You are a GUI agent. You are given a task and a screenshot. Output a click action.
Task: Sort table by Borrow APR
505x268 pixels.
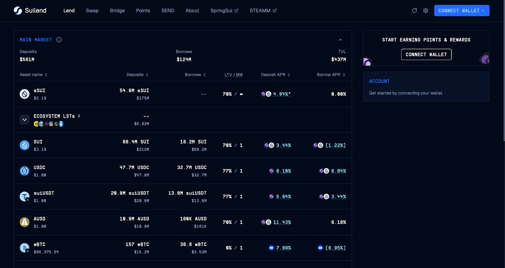click(x=331, y=75)
